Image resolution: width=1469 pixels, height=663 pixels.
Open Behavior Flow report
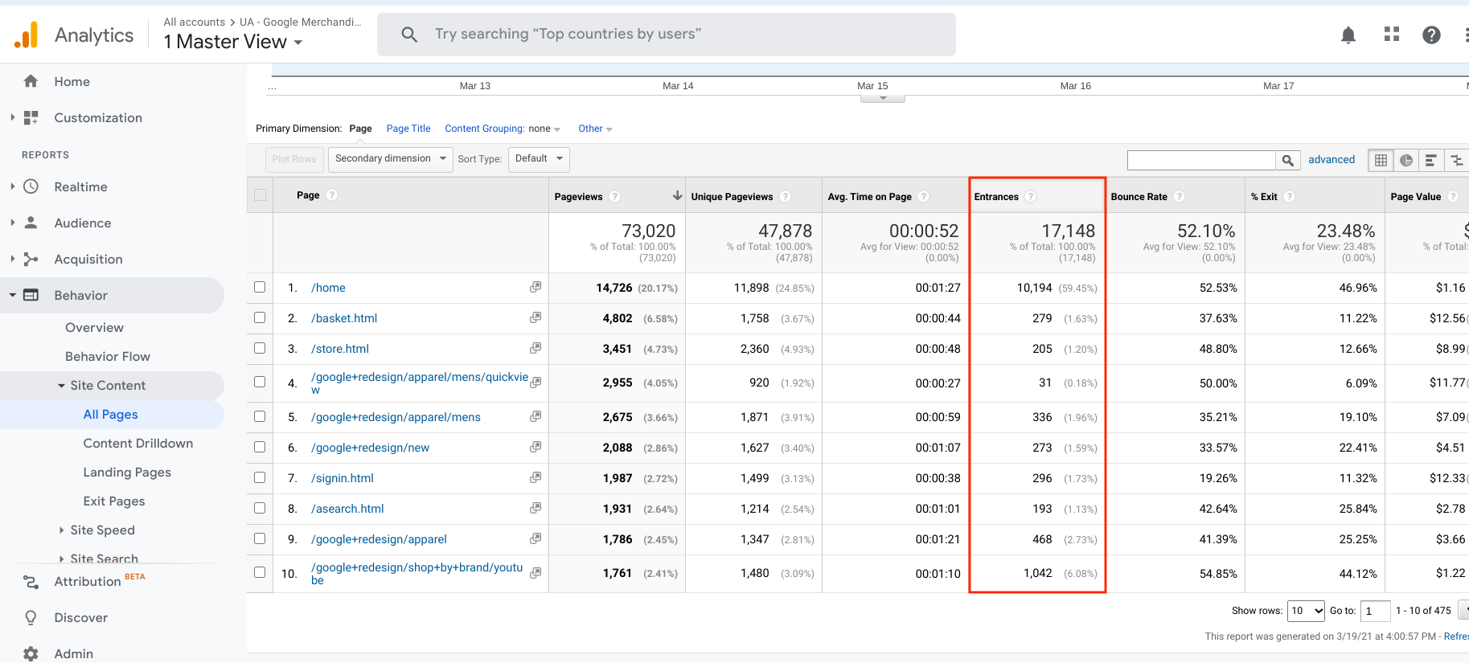pos(108,357)
